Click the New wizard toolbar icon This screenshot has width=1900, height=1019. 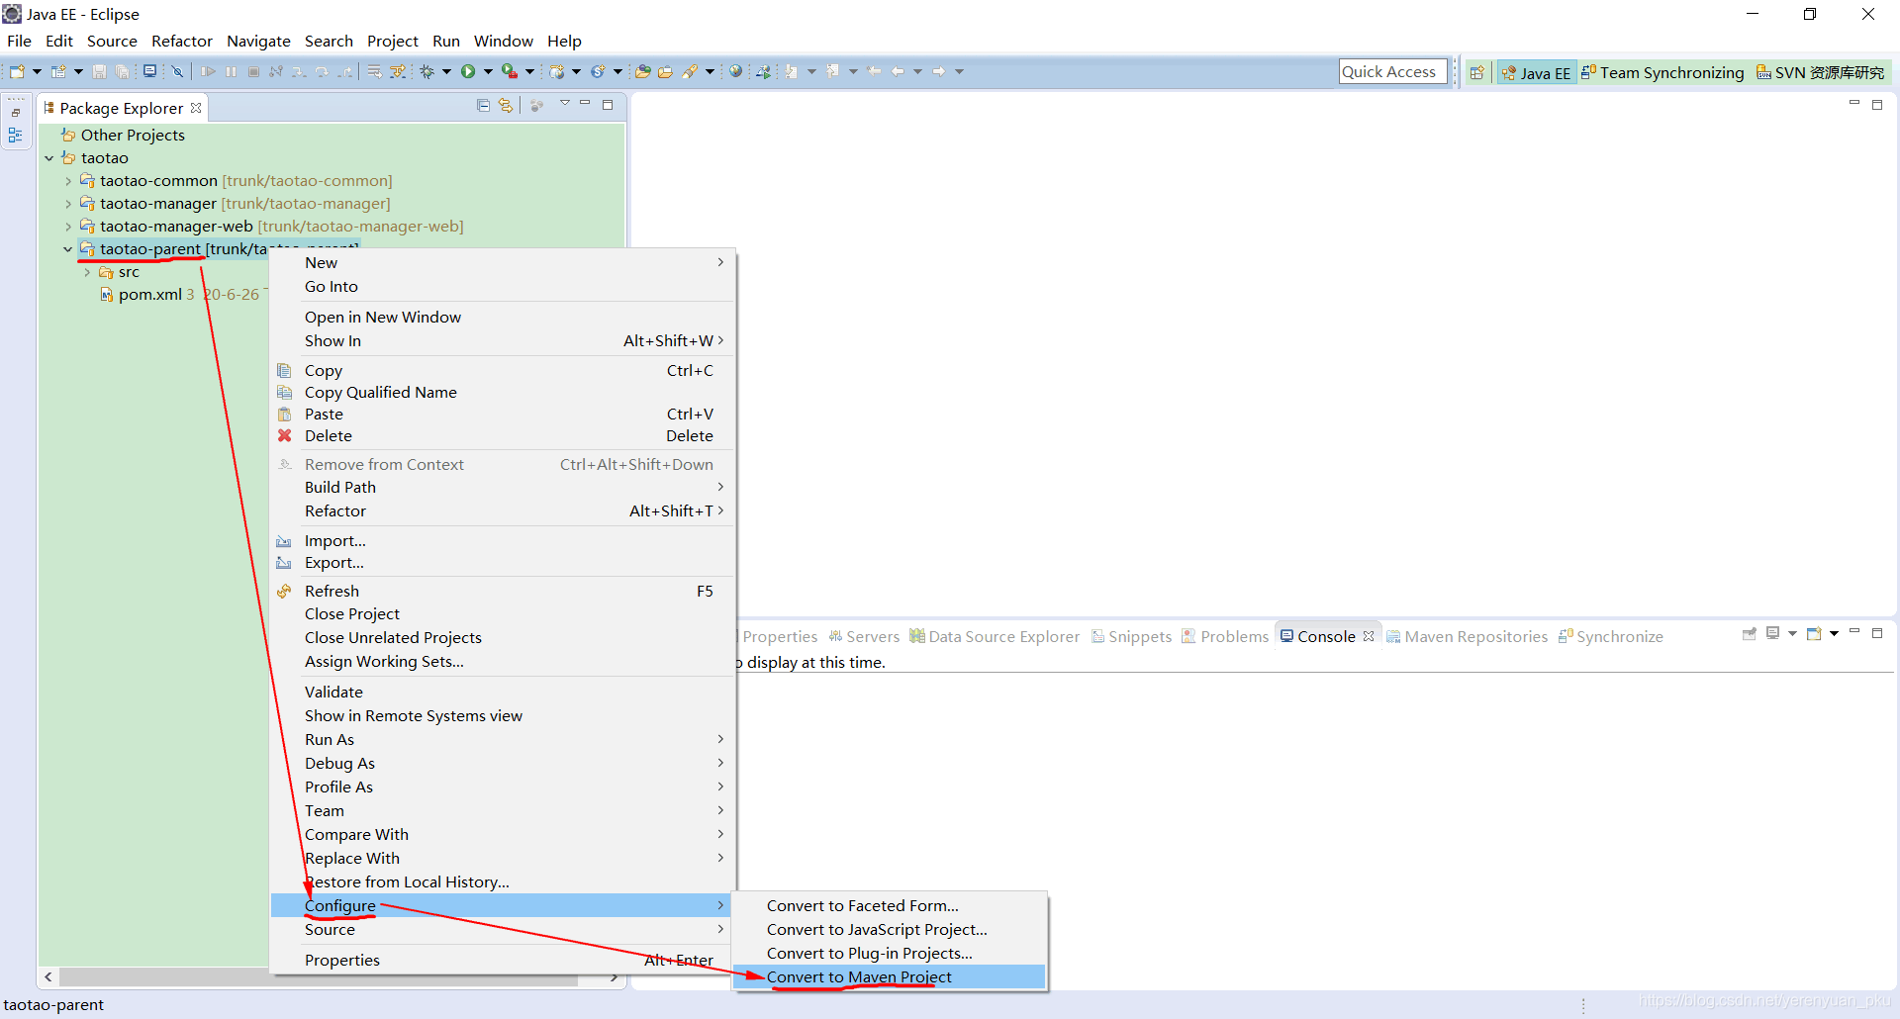pos(17,71)
